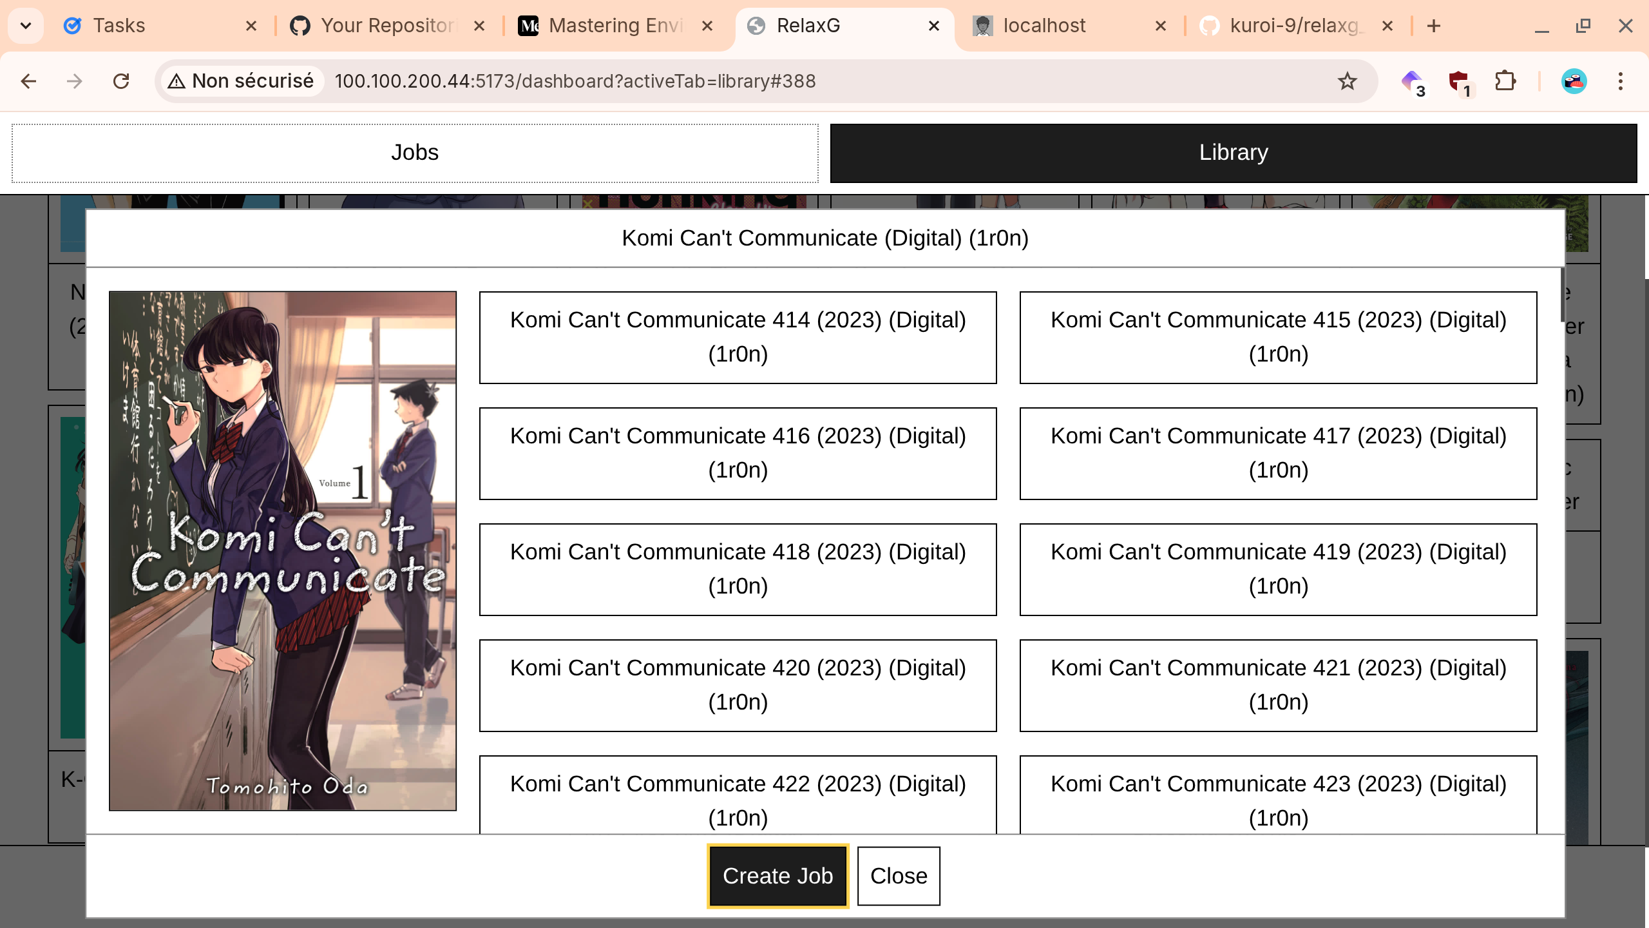Click the browser profile avatar icon

click(1574, 81)
